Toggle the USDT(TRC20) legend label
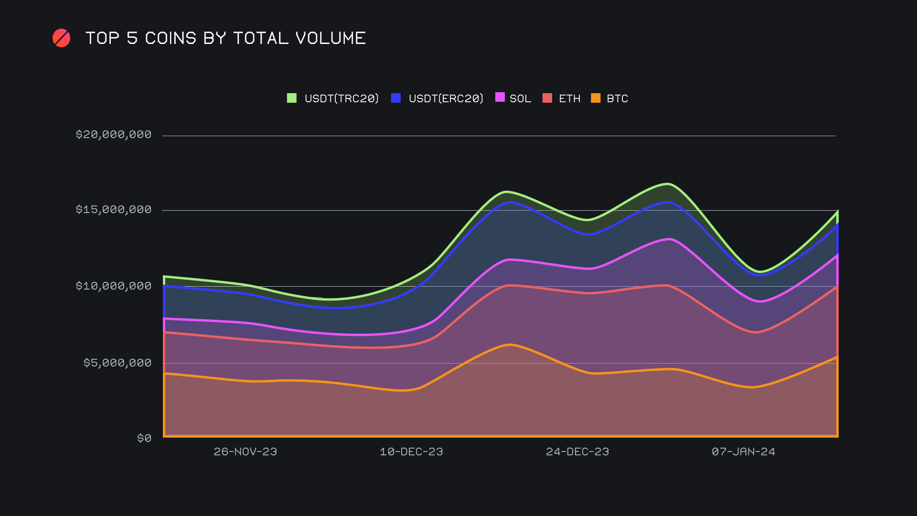Image resolution: width=917 pixels, height=516 pixels. pos(341,98)
